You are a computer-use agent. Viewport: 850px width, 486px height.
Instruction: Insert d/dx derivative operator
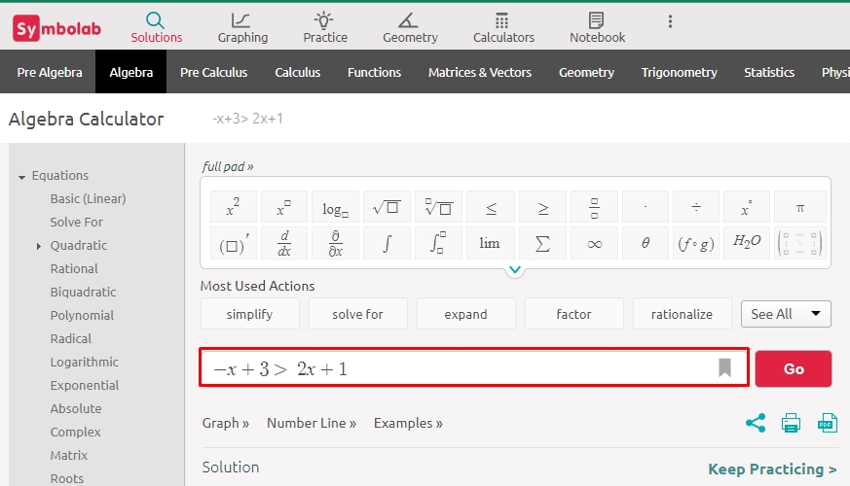pos(284,244)
